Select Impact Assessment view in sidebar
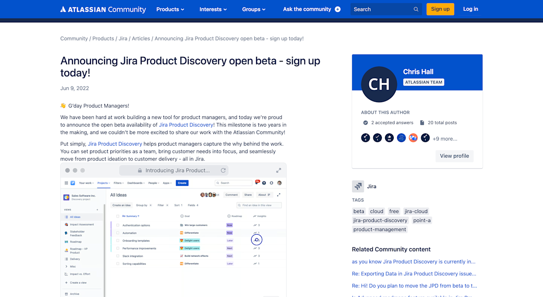 [82, 225]
